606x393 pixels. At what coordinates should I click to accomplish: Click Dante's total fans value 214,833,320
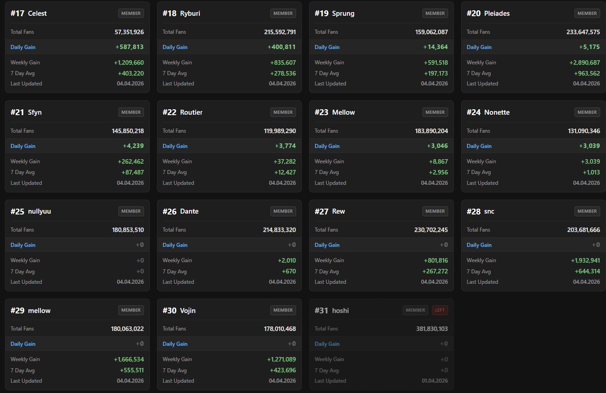[279, 230]
